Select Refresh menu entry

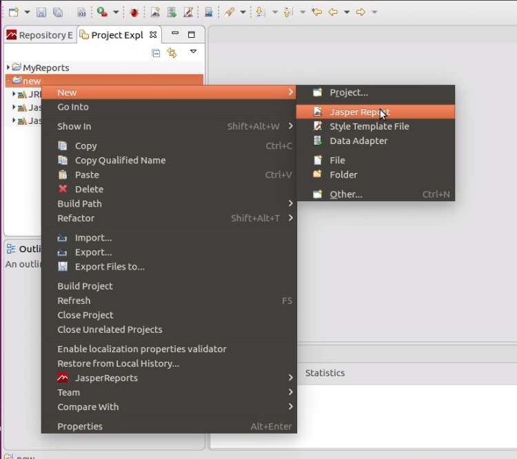(x=169, y=300)
